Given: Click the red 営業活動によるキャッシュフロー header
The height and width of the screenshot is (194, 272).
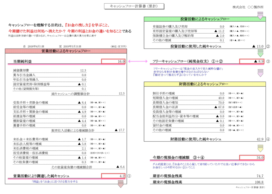Looking at the screenshot, I should [66, 51].
